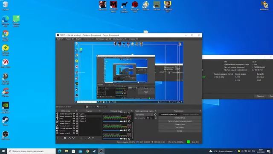
Task: Click Управление dock header float icon
Action: point(200,111)
